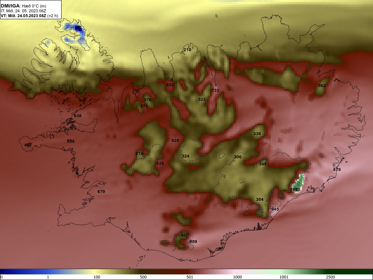Click the map value 314
The image size is (373, 280).
coord(139,153)
